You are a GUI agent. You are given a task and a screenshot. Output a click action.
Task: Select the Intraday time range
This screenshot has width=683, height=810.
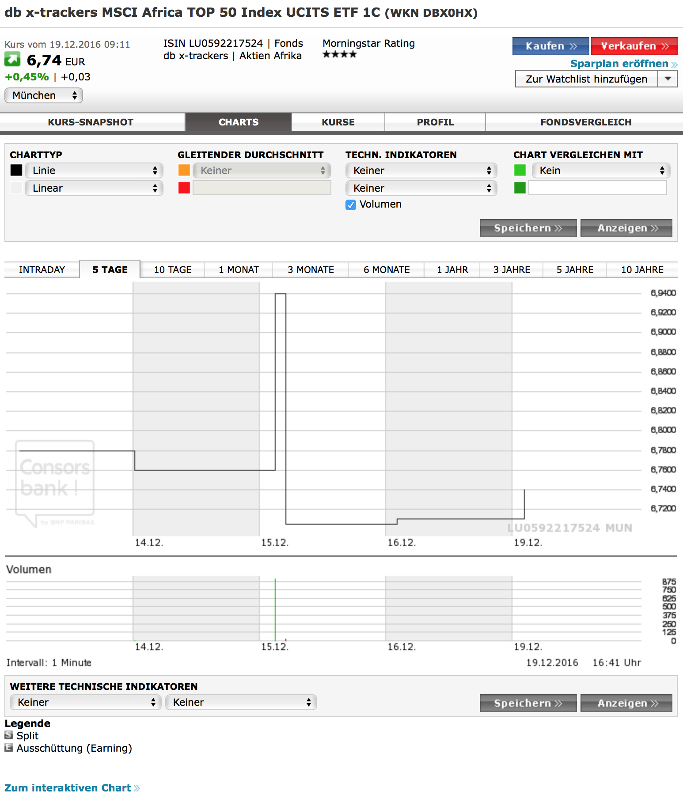pyautogui.click(x=42, y=270)
